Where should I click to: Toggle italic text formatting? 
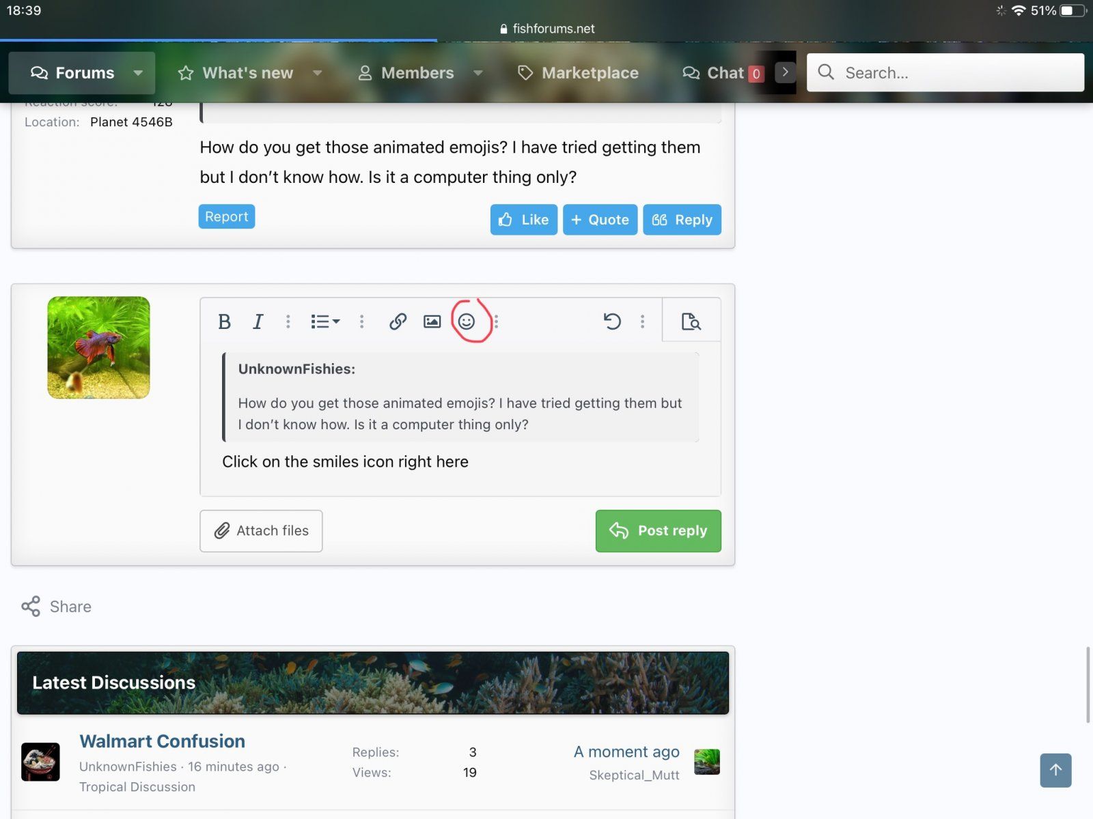258,321
